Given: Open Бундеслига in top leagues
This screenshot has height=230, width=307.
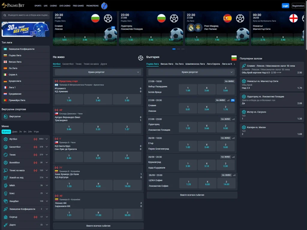Looking at the screenshot, I should click(x=26, y=81).
